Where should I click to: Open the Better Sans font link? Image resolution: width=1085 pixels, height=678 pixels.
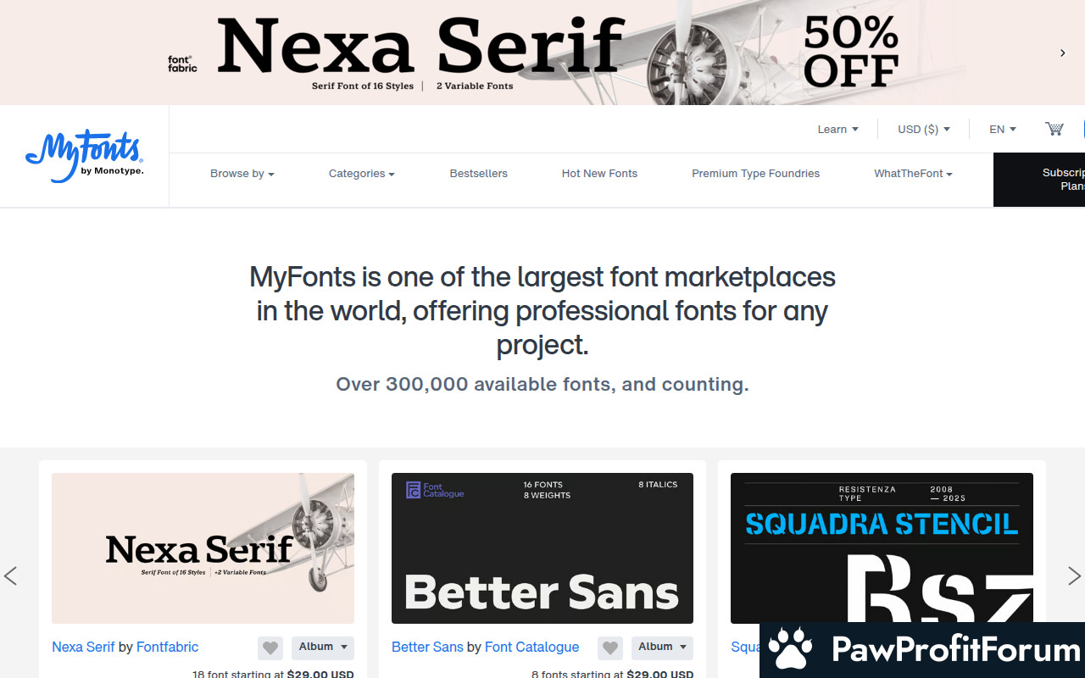[427, 647]
